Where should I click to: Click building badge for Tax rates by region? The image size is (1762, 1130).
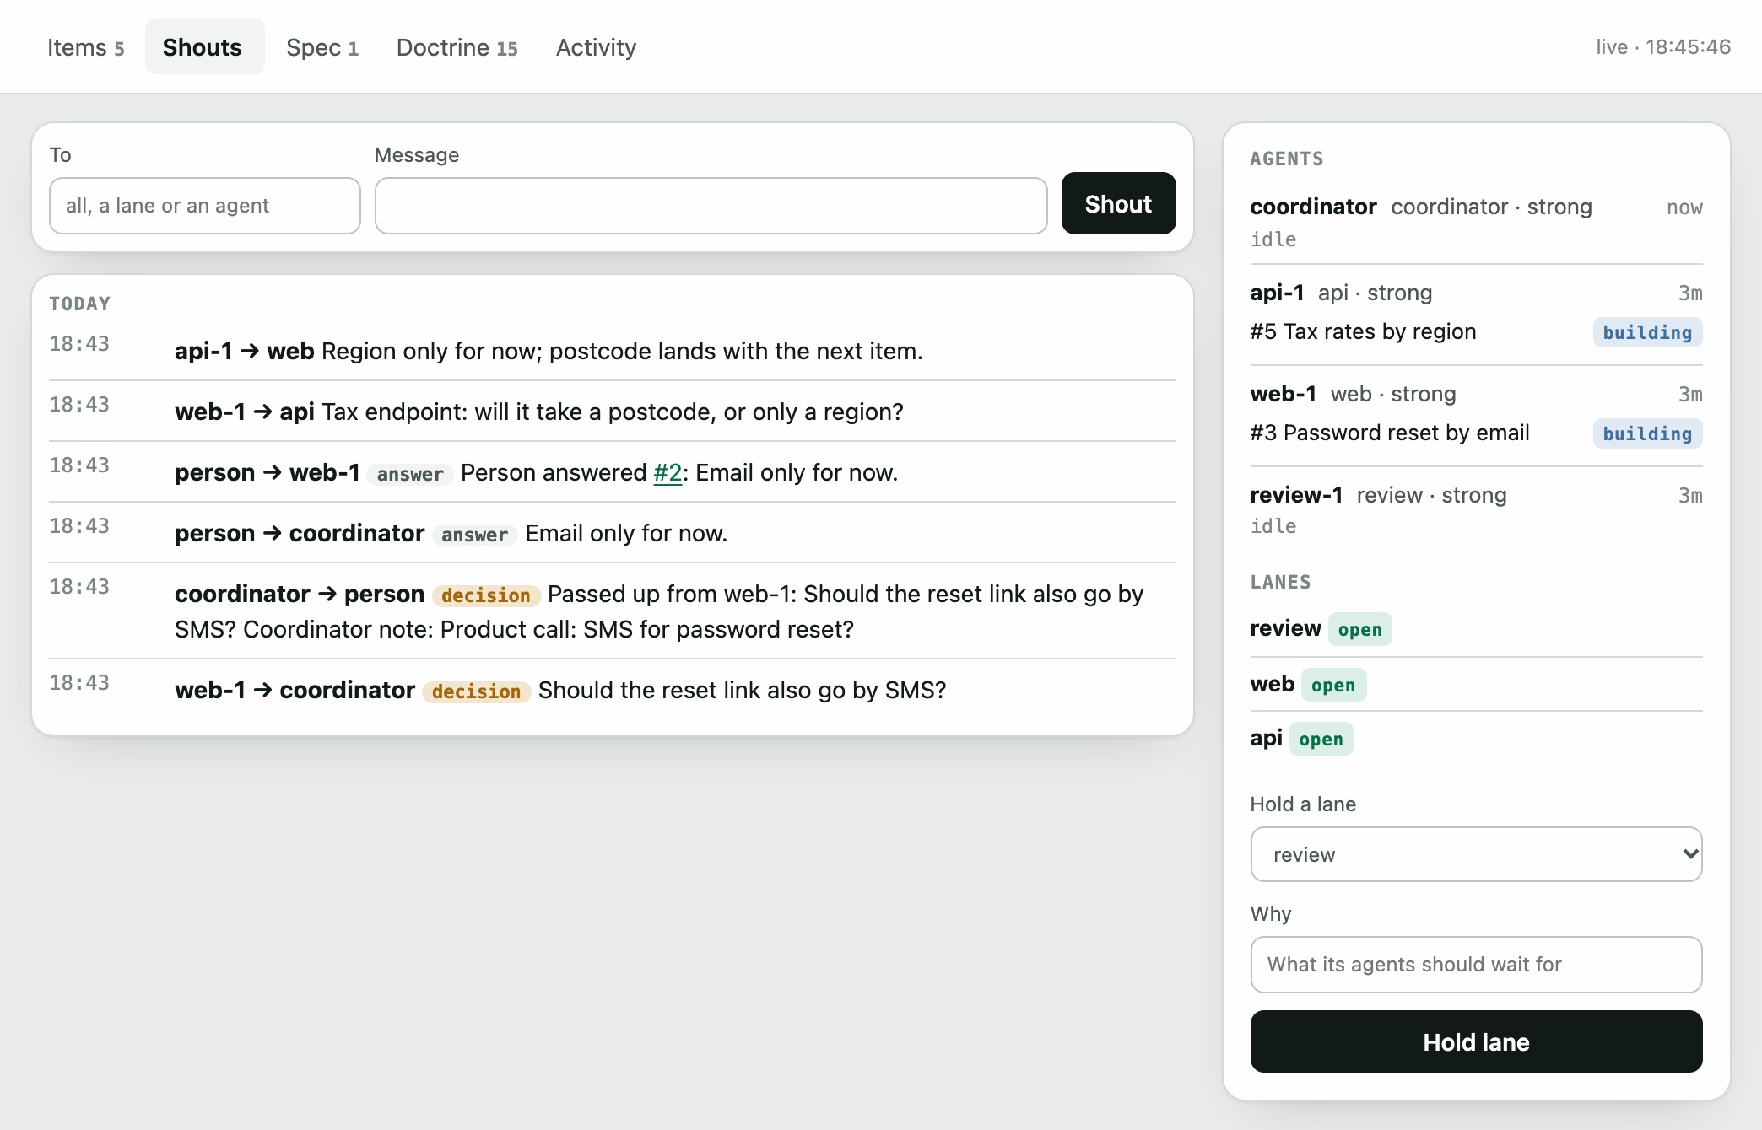point(1647,332)
